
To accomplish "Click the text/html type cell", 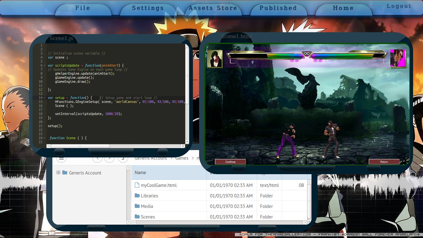I will coord(269,185).
